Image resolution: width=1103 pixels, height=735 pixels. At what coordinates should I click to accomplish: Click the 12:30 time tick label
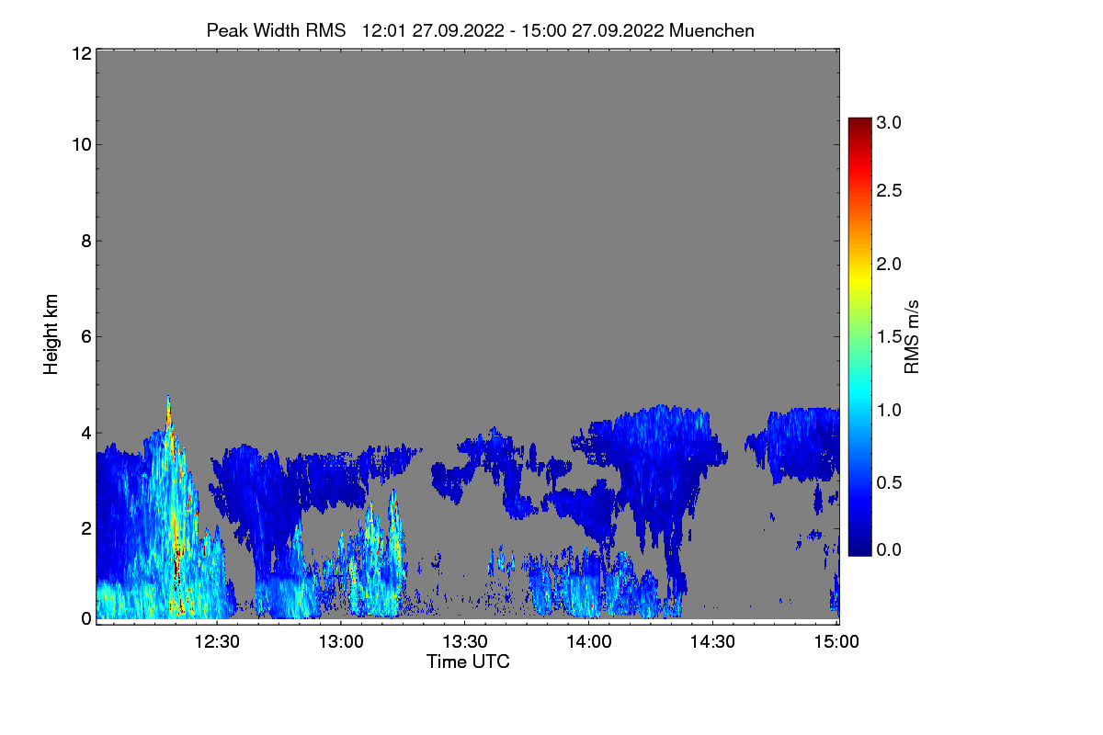tap(218, 642)
